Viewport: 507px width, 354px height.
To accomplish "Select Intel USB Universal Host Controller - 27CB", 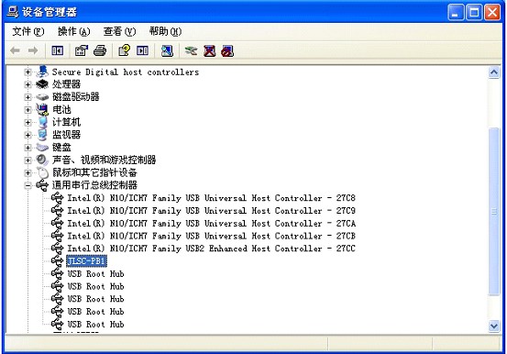I will click(x=211, y=236).
